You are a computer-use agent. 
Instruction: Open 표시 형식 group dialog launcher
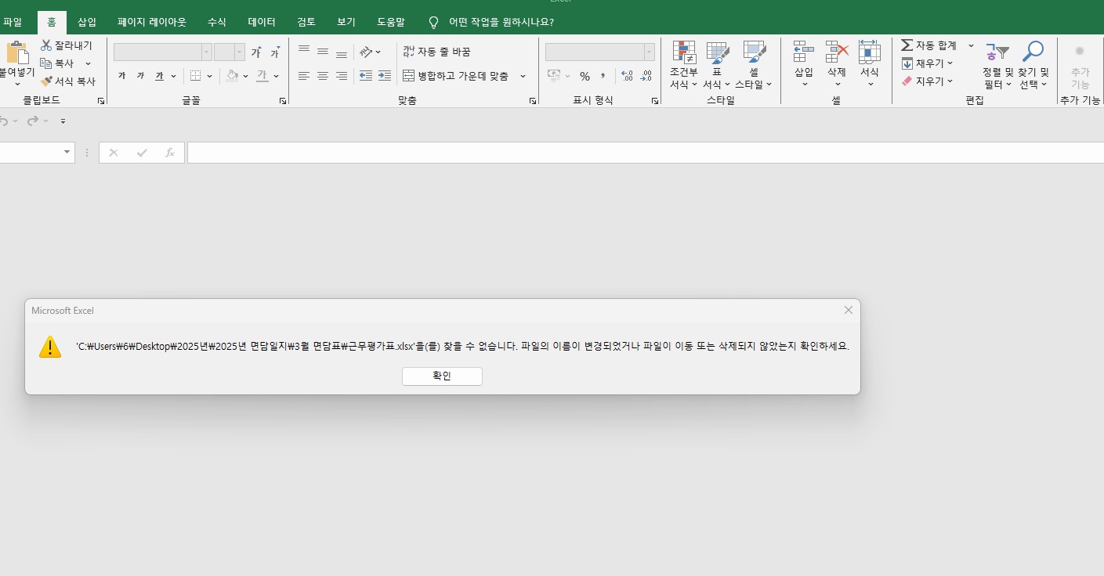coord(655,101)
